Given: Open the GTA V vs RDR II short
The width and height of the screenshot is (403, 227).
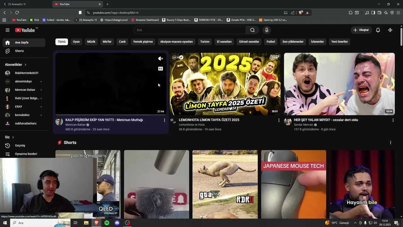Looking at the screenshot, I should (x=225, y=184).
